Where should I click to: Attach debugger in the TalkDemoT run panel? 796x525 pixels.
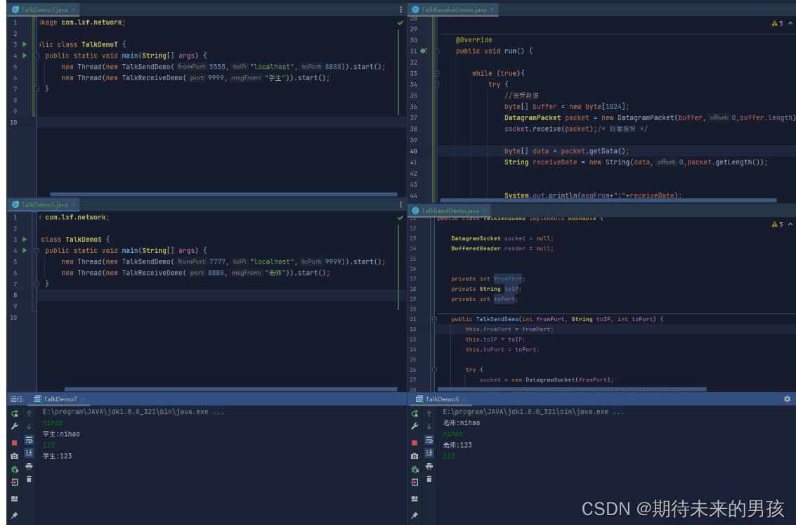pos(14,469)
